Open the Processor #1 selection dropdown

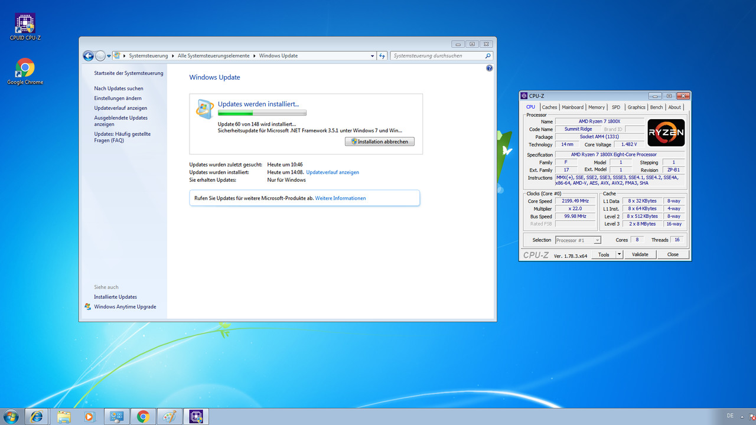(578, 240)
